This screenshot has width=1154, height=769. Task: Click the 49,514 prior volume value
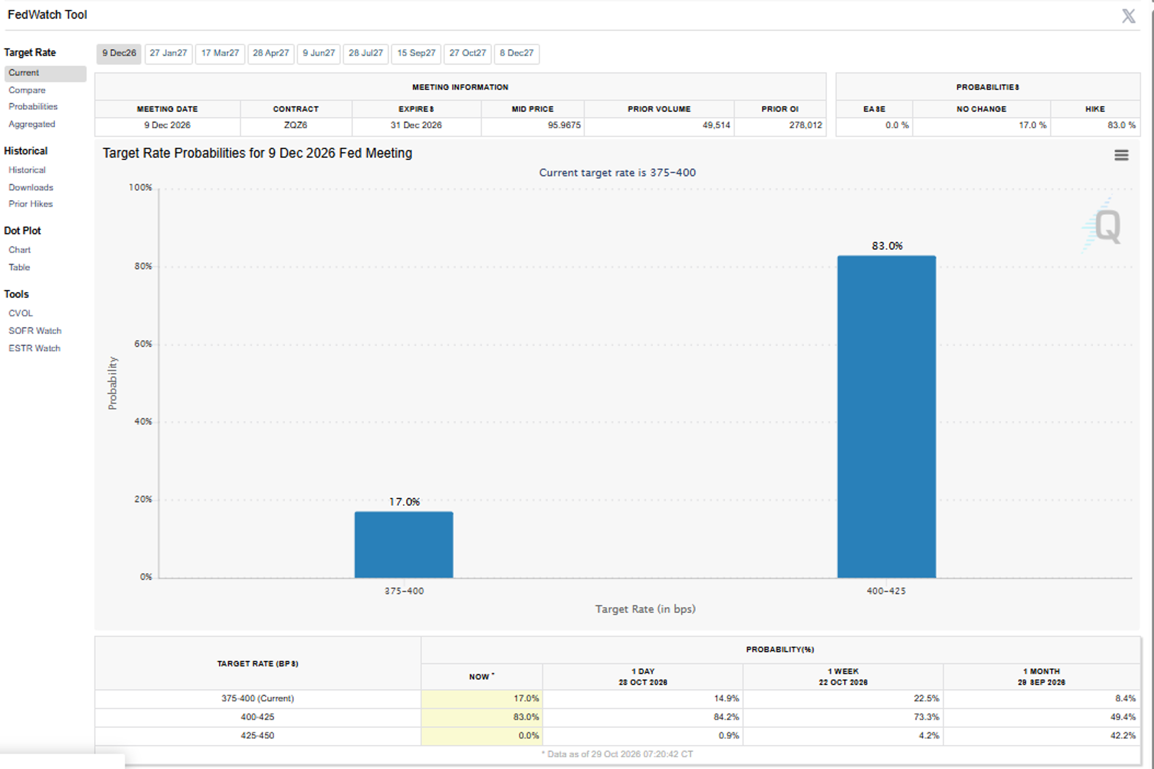[716, 126]
